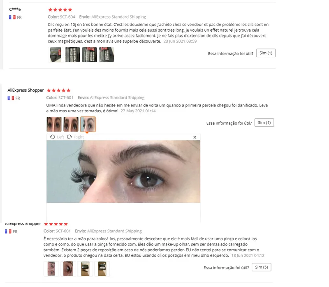Click the rotate Left icon
The width and height of the screenshot is (329, 287).
click(x=52, y=137)
